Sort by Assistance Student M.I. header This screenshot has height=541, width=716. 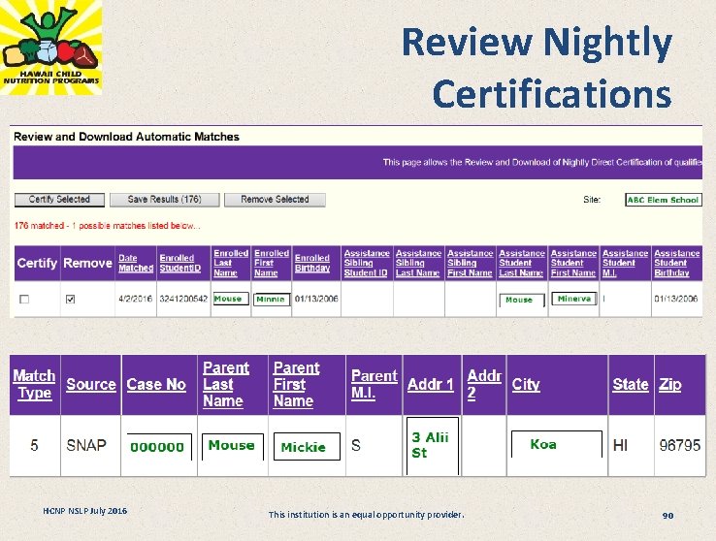(625, 263)
